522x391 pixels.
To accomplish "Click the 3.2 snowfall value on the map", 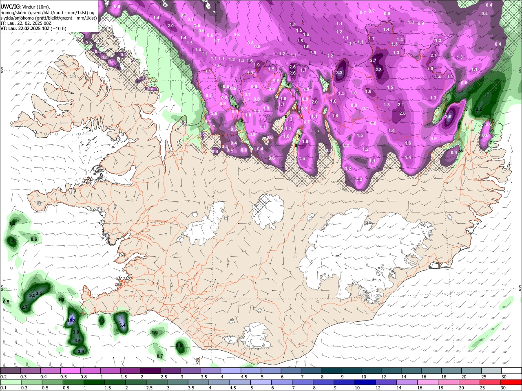I will (x=340, y=72).
